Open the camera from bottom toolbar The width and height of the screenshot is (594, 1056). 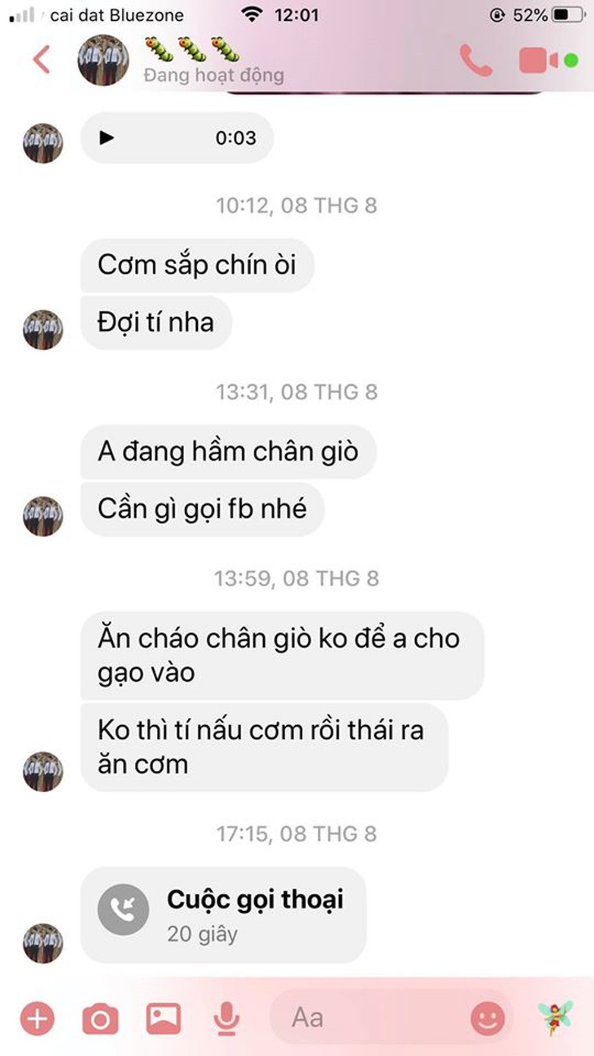click(100, 1019)
